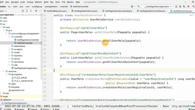Open the Run menu
Viewport: 195px width, 110px height.
pyautogui.click(x=52, y=2)
